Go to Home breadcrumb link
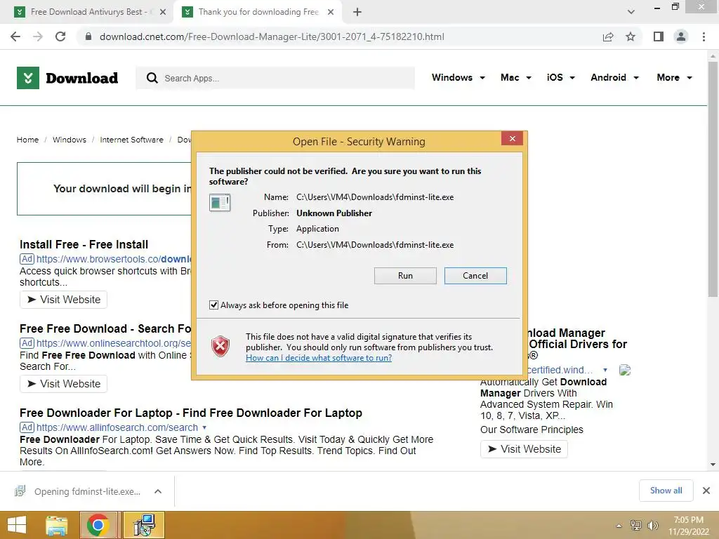The width and height of the screenshot is (719, 539). click(27, 140)
